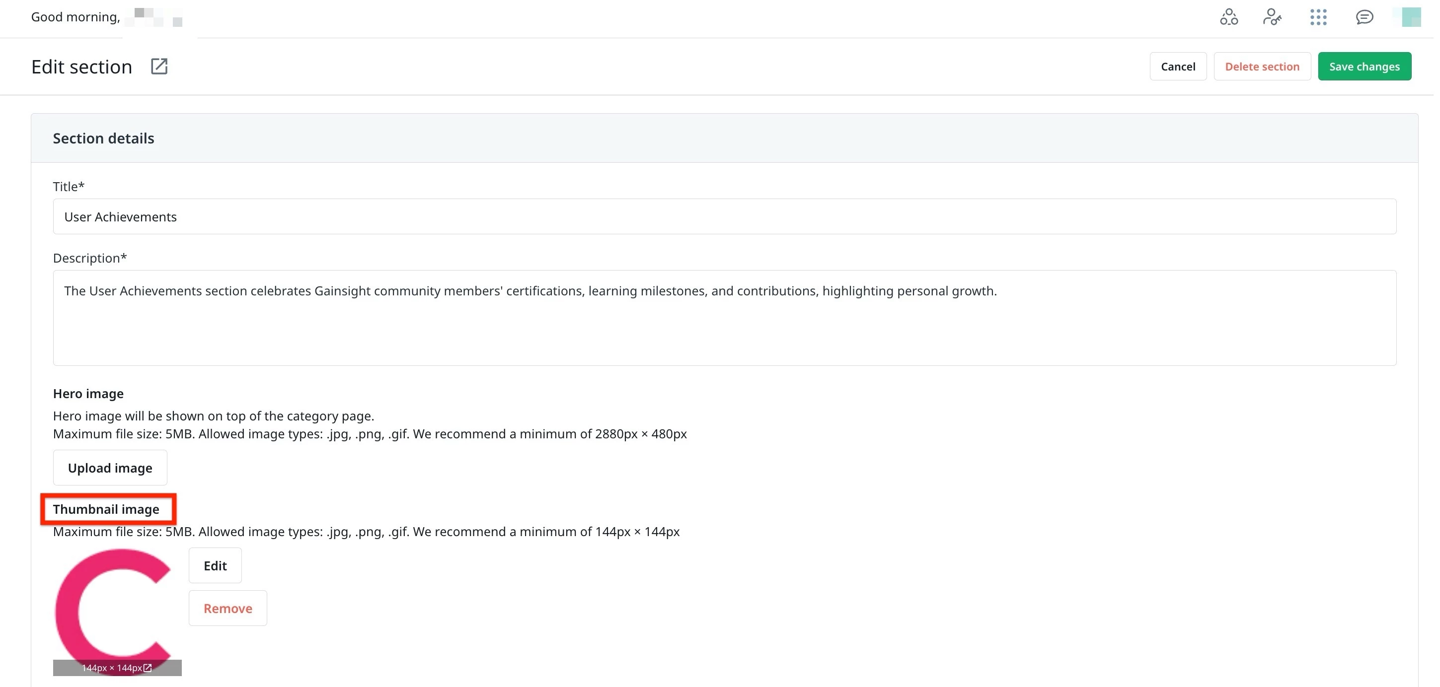
Task: Click the Hero image heading
Action: pos(88,393)
